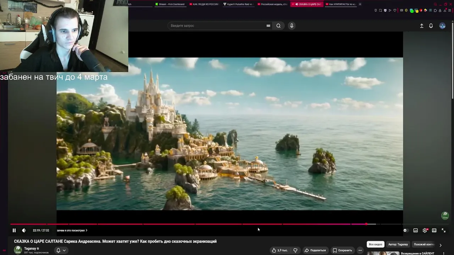
Task: Open the account avatar menu
Action: [442, 25]
